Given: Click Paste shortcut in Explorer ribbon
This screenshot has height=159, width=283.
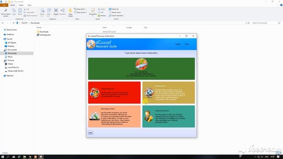Looking at the screenshot, I should pyautogui.click(x=31, y=16).
